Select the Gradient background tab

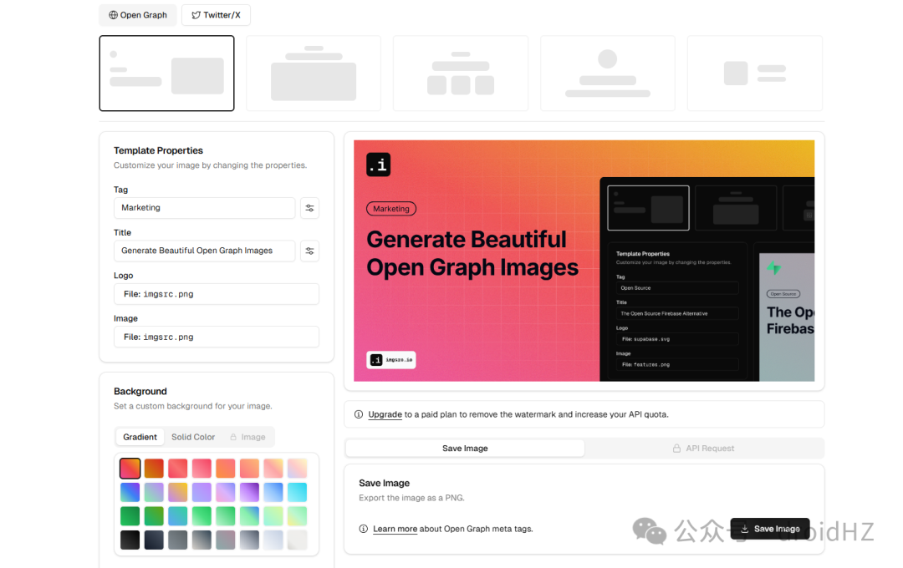(140, 437)
